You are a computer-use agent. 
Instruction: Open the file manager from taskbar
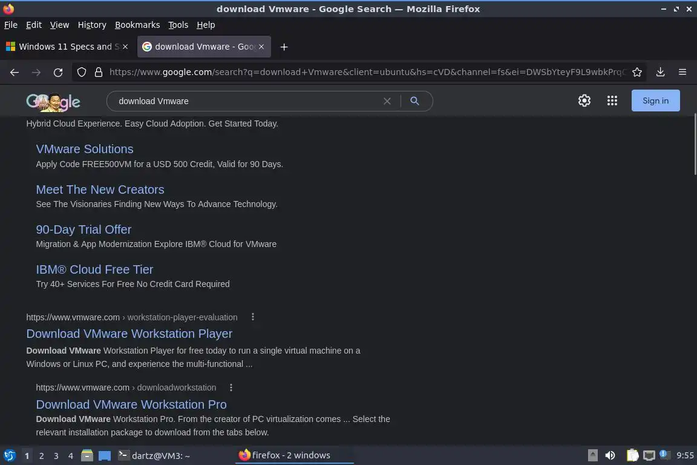[87, 455]
